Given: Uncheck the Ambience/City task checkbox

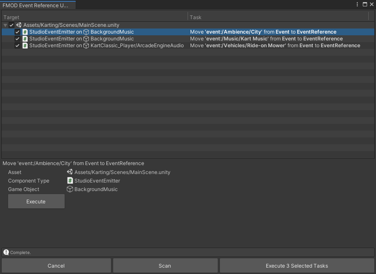Looking at the screenshot, I should (17, 31).
